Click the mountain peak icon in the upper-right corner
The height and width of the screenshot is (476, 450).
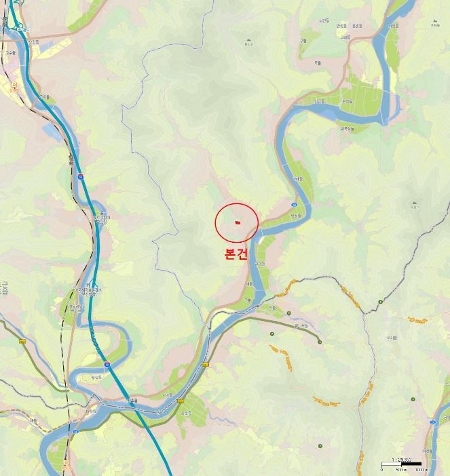(435, 21)
